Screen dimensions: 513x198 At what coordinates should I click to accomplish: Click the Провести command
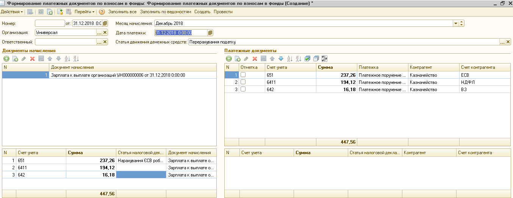(x=223, y=12)
